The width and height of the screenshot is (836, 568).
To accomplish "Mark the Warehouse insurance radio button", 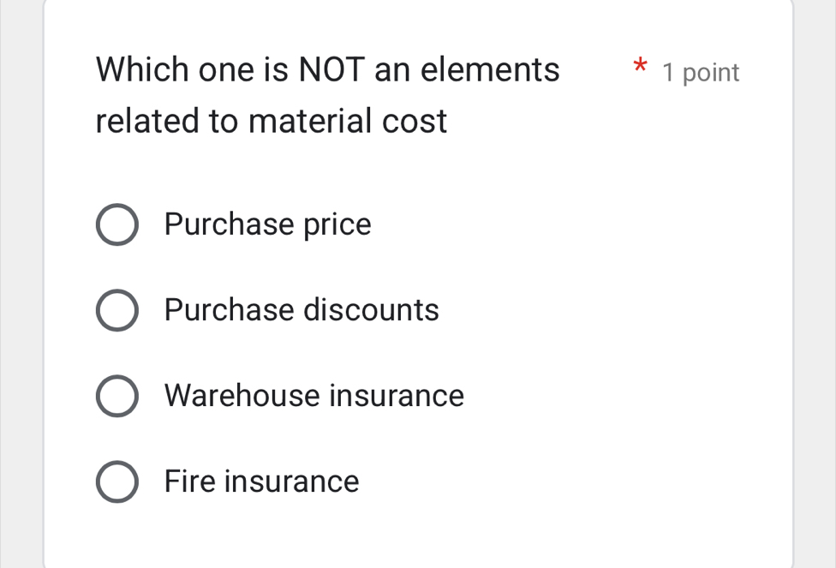I will coord(116,396).
